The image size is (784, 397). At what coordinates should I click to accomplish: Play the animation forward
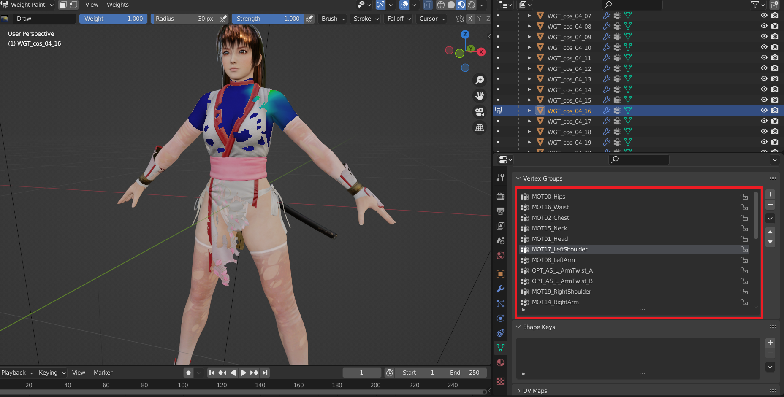(244, 373)
